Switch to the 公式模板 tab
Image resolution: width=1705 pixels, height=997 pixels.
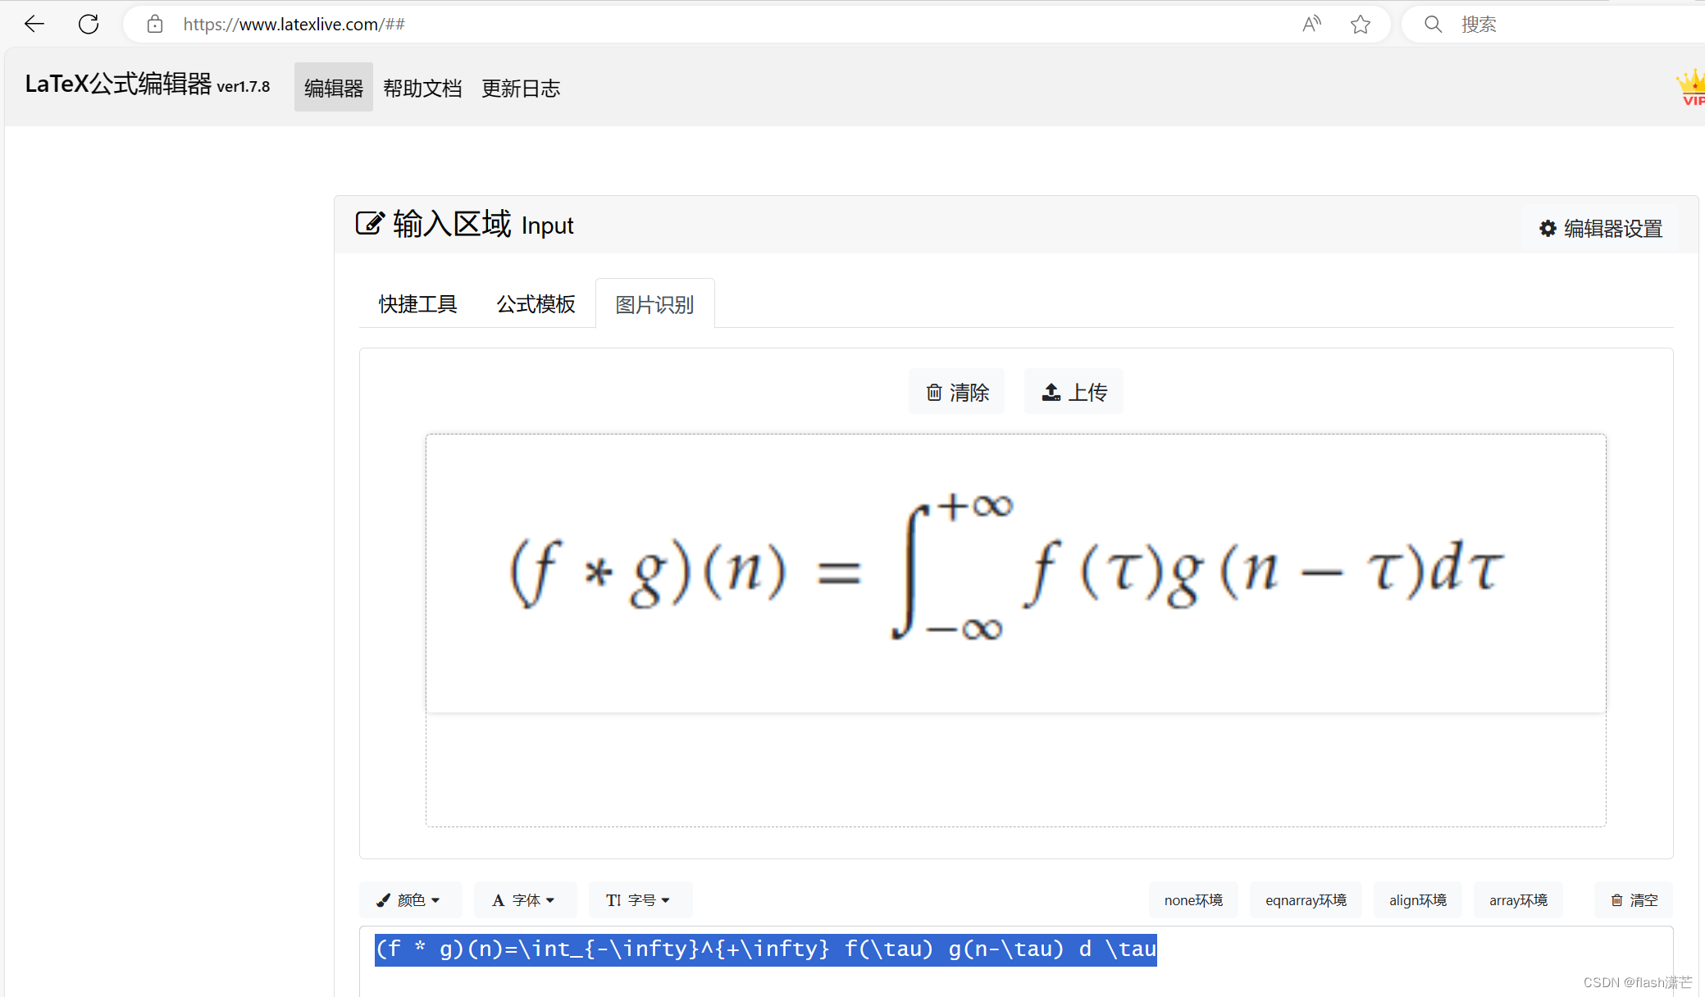(536, 304)
